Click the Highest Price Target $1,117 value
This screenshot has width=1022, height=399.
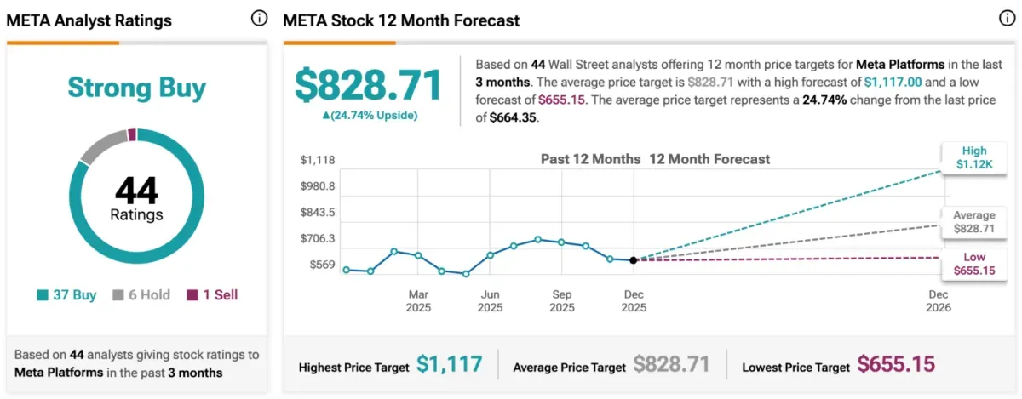pos(449,365)
